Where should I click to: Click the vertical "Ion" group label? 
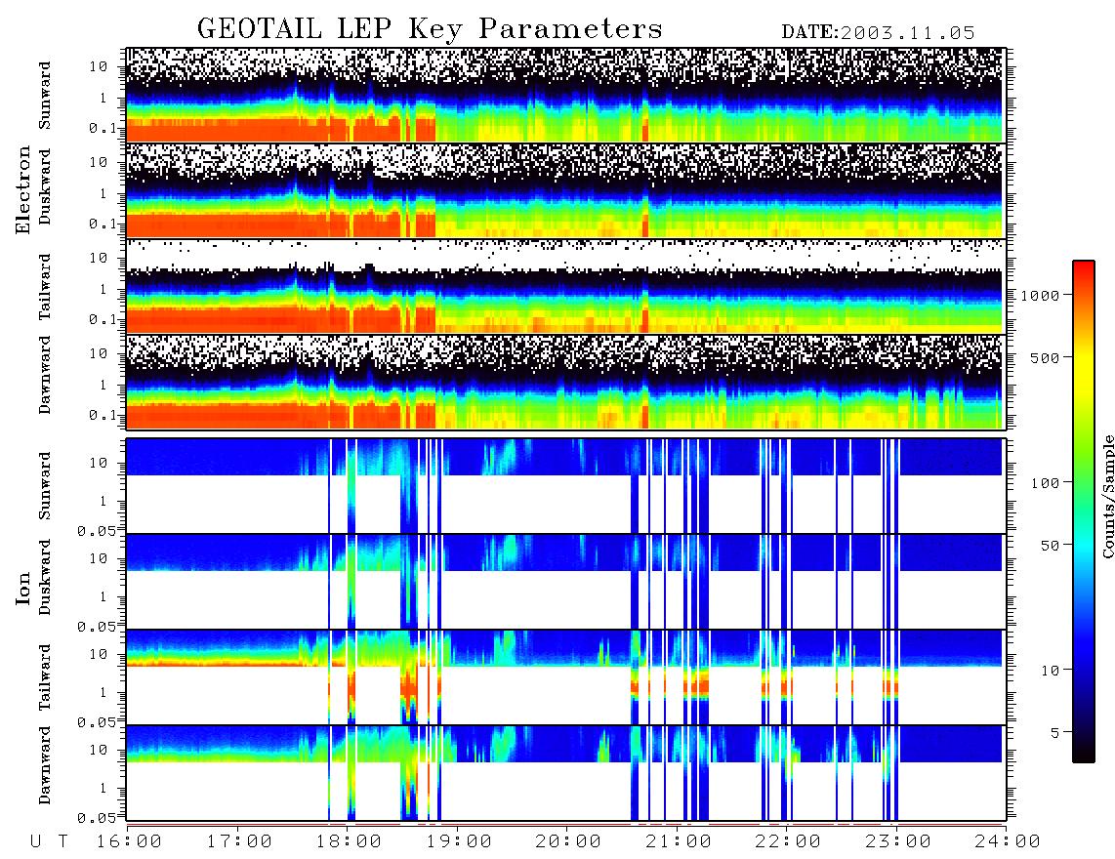[23, 588]
